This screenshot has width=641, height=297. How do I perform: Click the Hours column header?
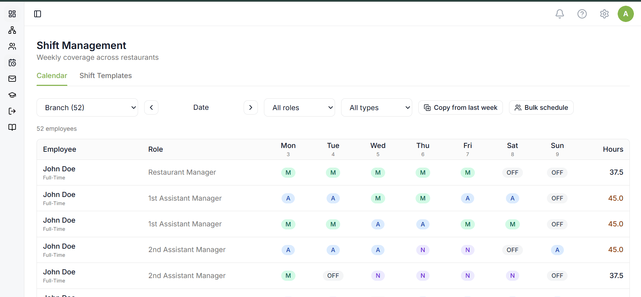click(613, 149)
